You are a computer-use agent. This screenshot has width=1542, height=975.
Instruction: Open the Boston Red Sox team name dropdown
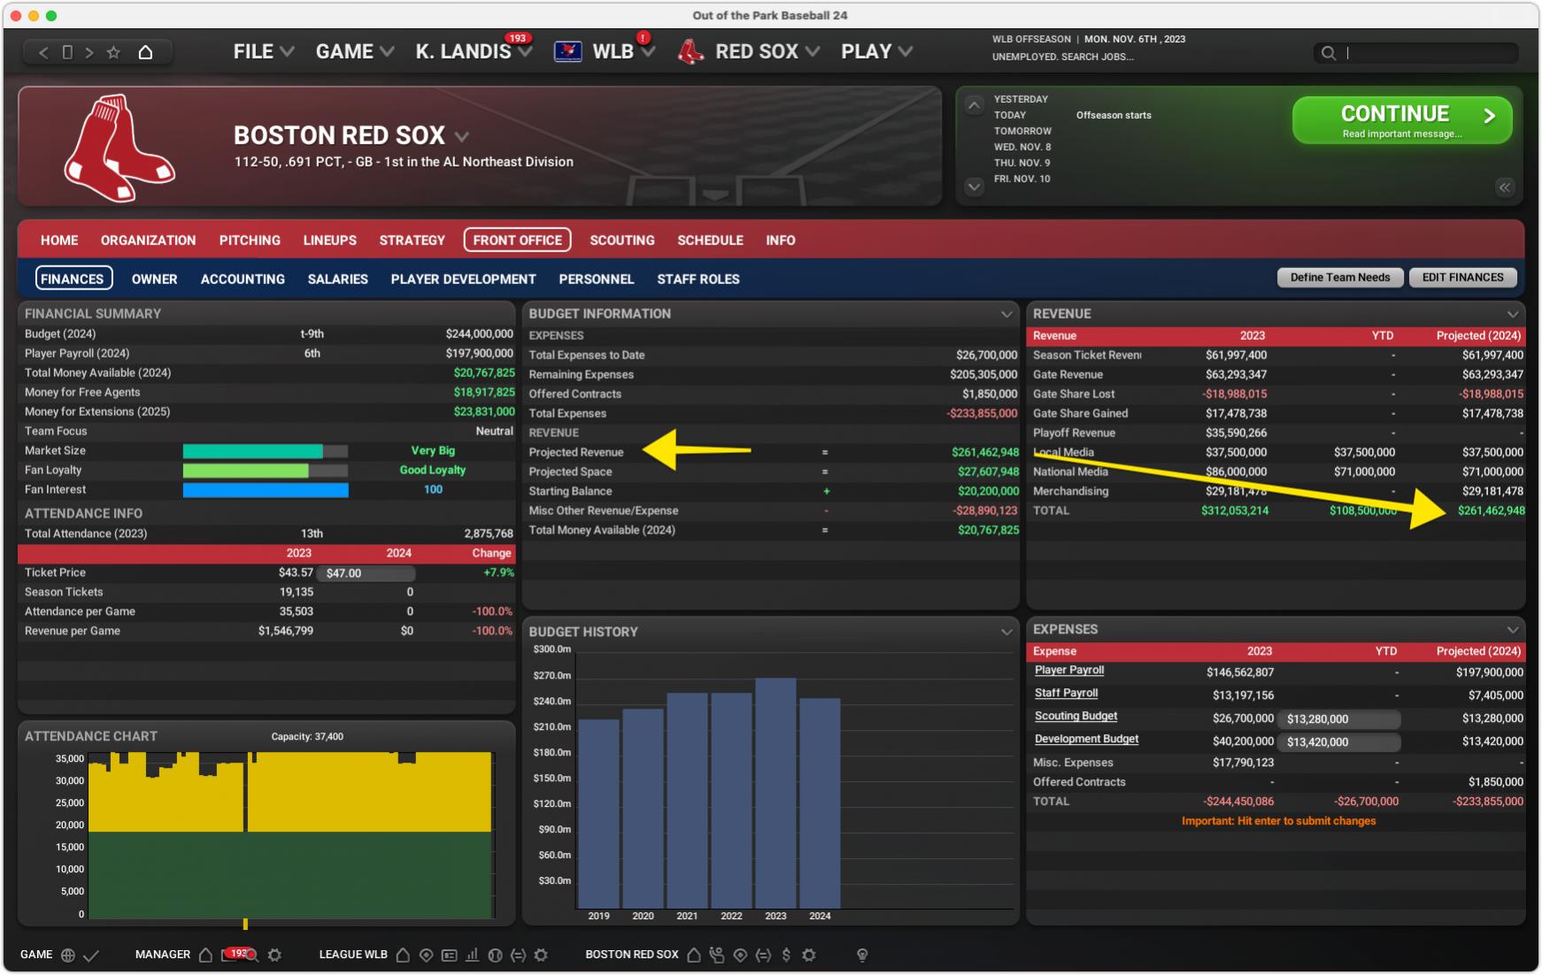[461, 136]
